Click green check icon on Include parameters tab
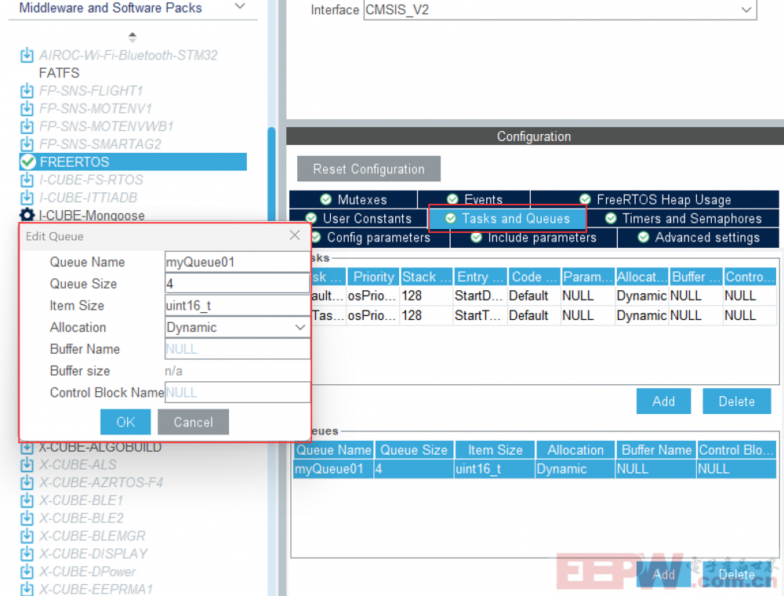The width and height of the screenshot is (784, 596). pos(476,237)
